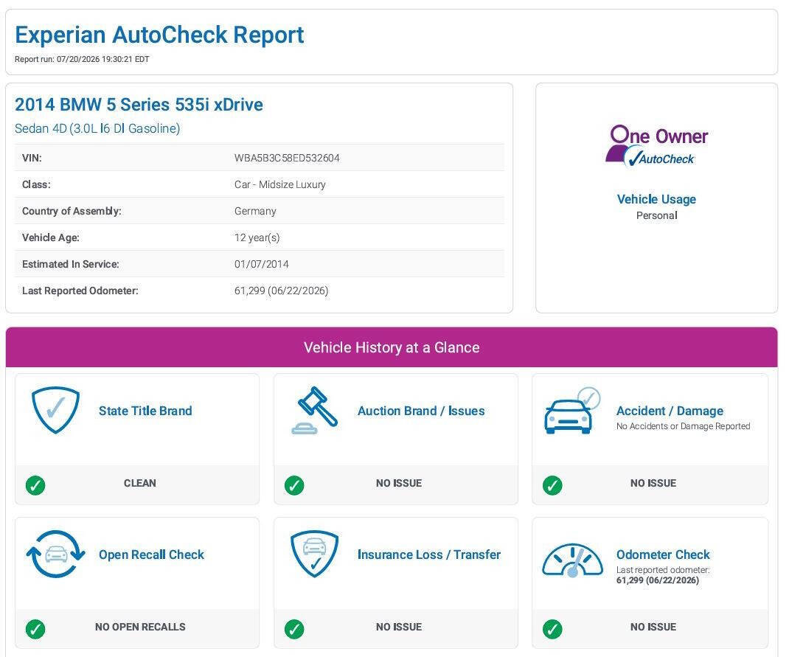Click the Open Recall Check circular arrows icon

pyautogui.click(x=55, y=554)
